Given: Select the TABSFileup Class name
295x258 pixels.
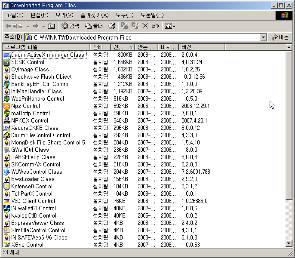Looking at the screenshot, I should tap(33, 157).
